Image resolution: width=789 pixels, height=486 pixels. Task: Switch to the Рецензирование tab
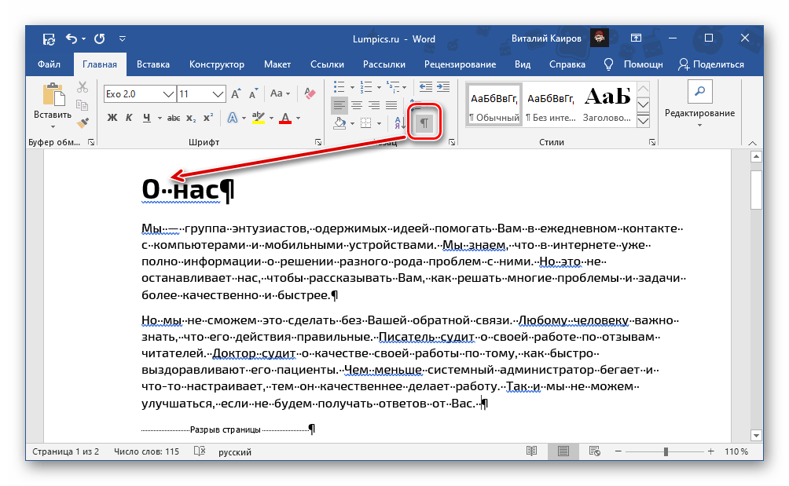[x=460, y=64]
